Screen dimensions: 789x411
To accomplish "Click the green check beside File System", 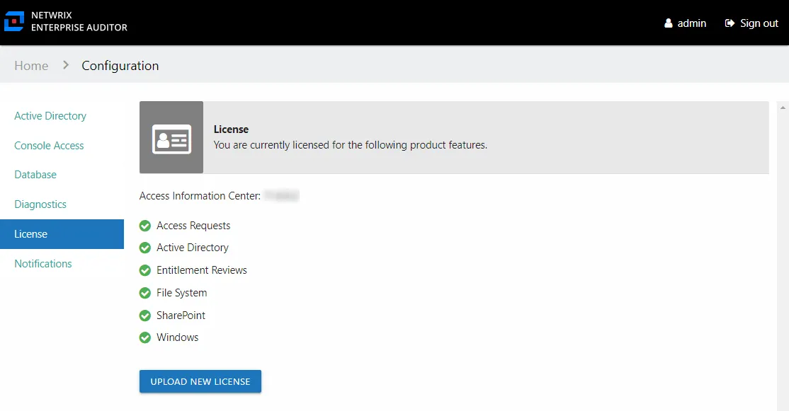I will click(145, 293).
